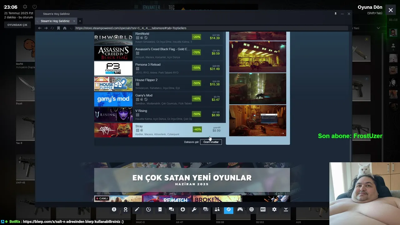This screenshot has height=225, width=400.
Task: Pin the browser window with pin icon
Action: (335, 14)
